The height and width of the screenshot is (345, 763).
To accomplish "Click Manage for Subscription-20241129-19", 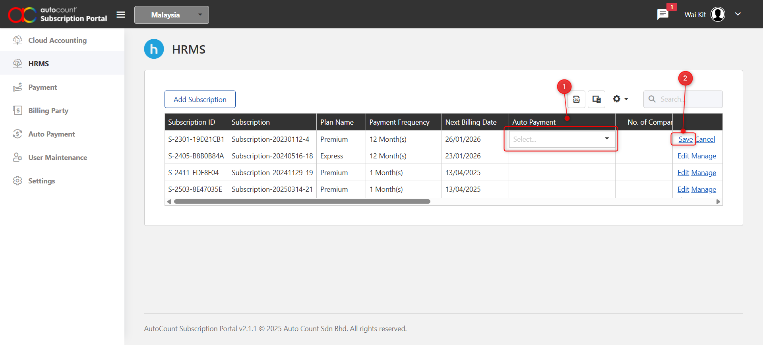I will pyautogui.click(x=704, y=173).
